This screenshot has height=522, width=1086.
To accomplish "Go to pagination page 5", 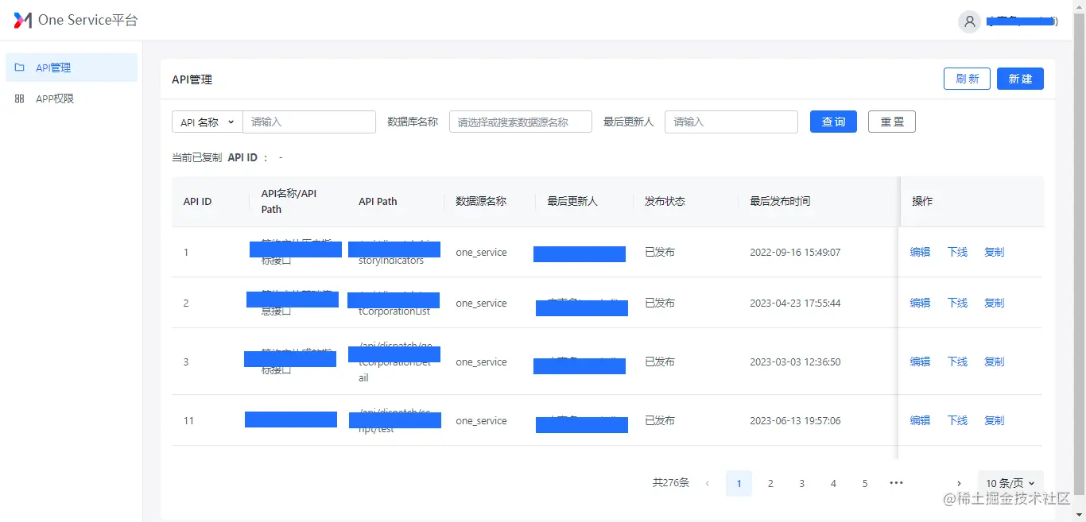I will (864, 483).
